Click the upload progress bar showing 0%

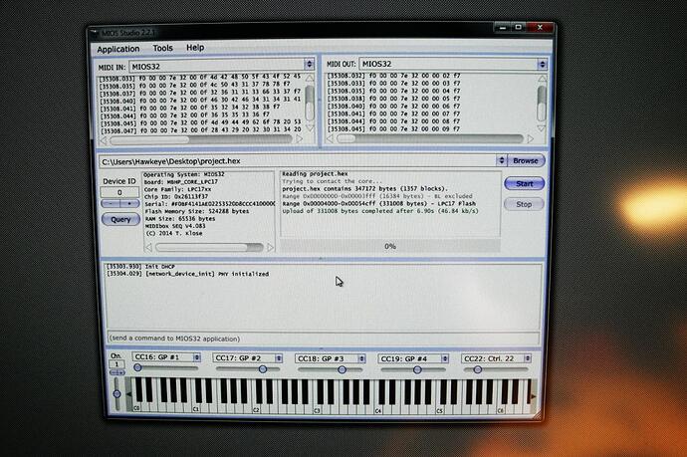[x=389, y=246]
